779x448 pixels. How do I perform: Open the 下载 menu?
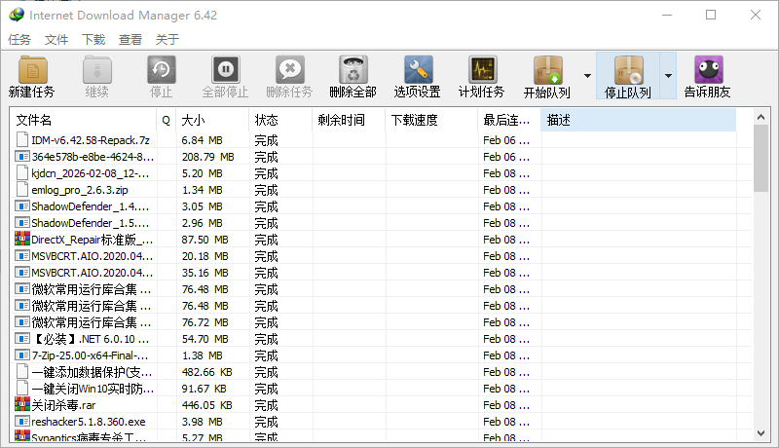coord(93,40)
